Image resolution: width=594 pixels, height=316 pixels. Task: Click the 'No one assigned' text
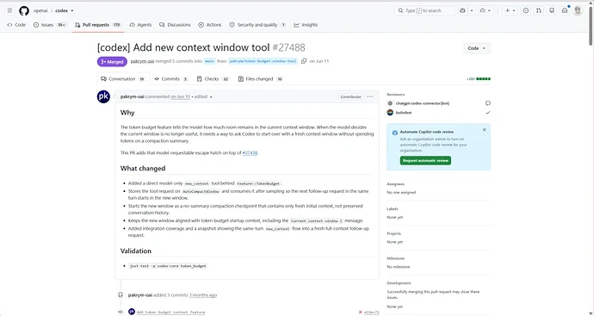click(x=401, y=193)
